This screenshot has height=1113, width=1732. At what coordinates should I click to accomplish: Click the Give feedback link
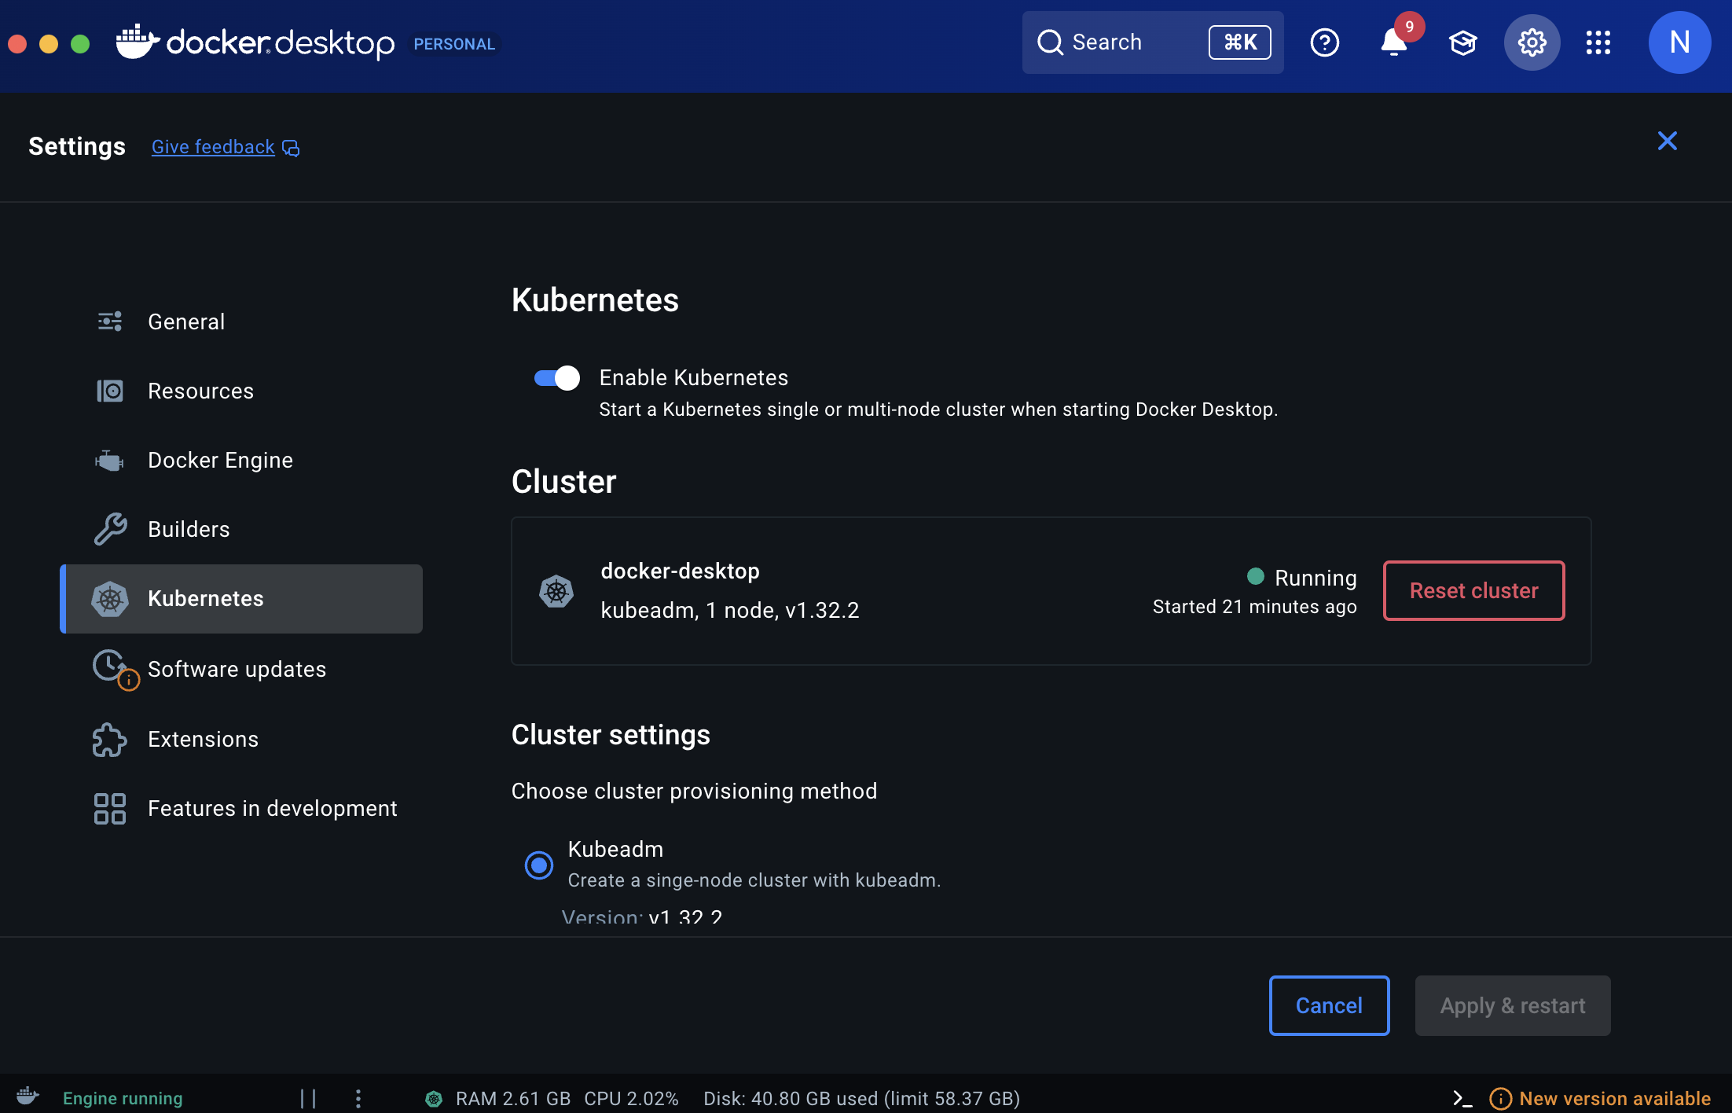click(x=213, y=147)
